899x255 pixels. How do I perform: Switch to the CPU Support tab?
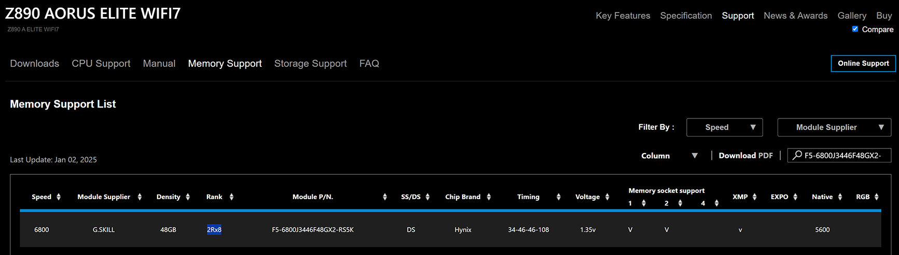pyautogui.click(x=101, y=64)
